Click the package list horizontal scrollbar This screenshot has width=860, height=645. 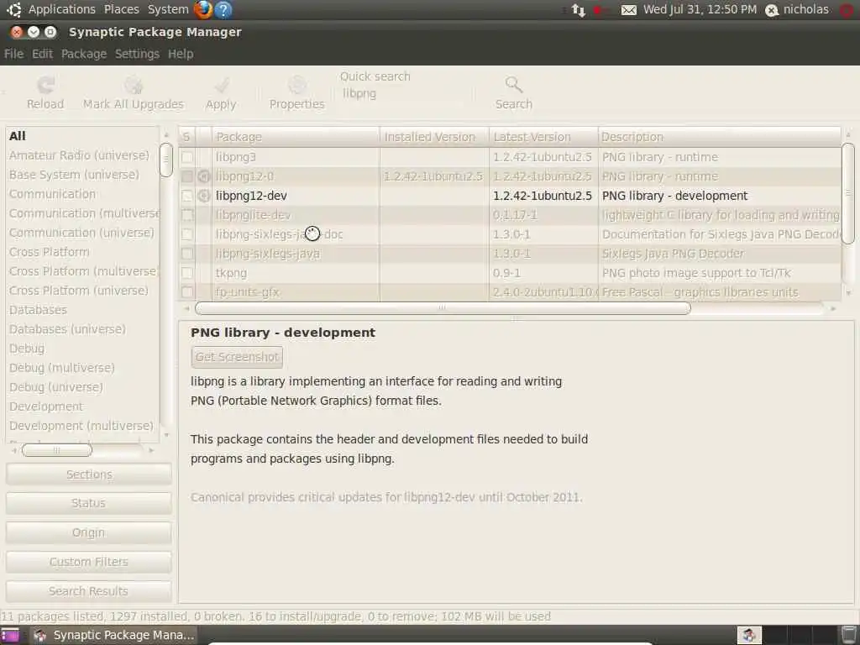443,309
